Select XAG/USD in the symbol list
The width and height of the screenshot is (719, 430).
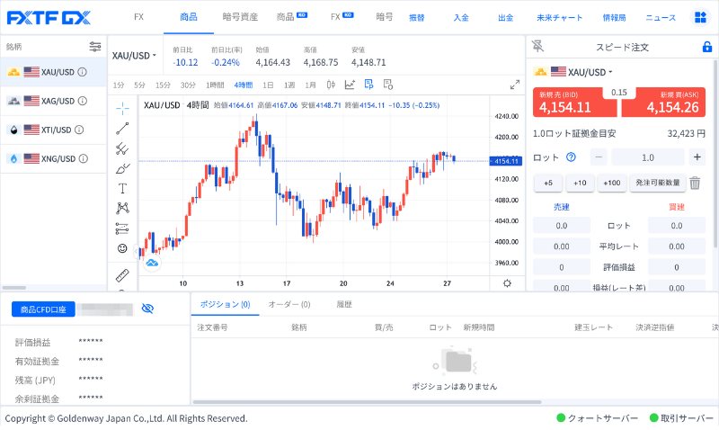[x=54, y=101]
